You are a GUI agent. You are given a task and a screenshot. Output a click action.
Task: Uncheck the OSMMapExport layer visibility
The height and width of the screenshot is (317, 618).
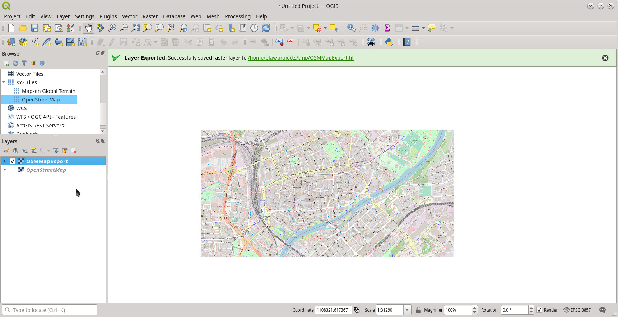tap(13, 161)
